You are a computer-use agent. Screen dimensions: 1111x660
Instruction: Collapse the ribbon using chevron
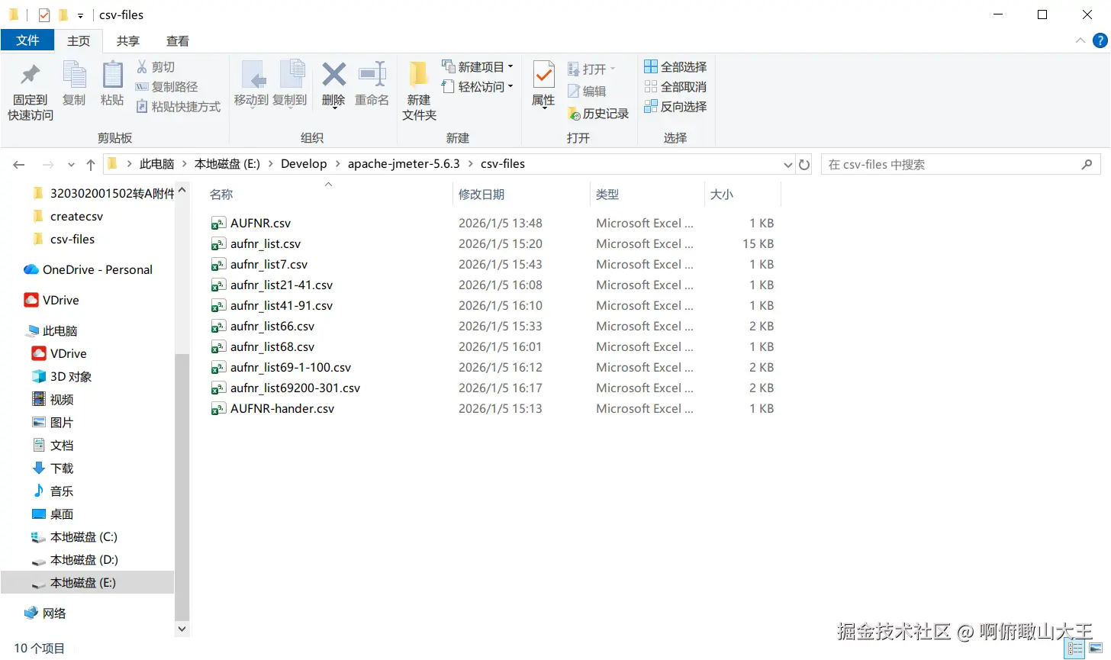[1080, 40]
